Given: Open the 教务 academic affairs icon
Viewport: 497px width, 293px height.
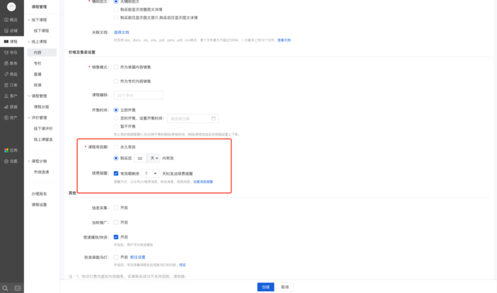Looking at the screenshot, I should pyautogui.click(x=6, y=63).
